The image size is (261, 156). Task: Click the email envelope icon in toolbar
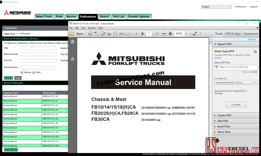coord(128,34)
